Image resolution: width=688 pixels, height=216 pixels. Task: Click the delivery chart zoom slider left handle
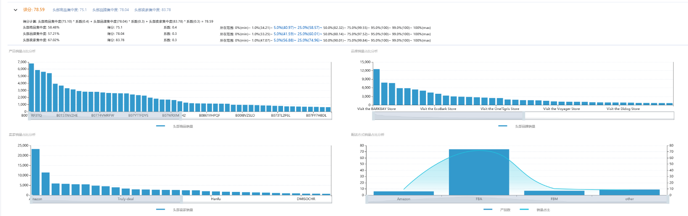tap(366, 199)
